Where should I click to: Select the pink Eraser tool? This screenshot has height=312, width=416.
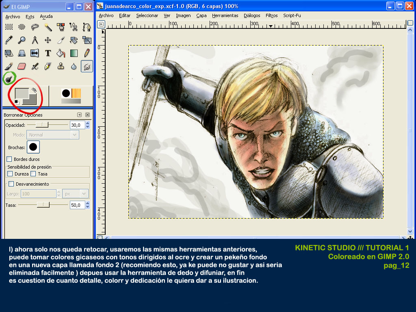tap(22, 66)
